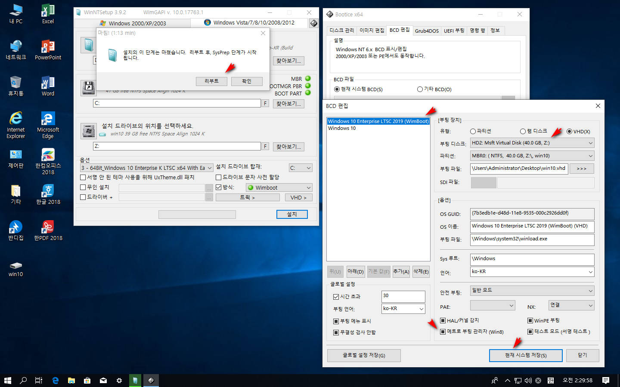This screenshot has height=387, width=620.
Task: Select 파티션 device type radio button
Action: (x=480, y=131)
